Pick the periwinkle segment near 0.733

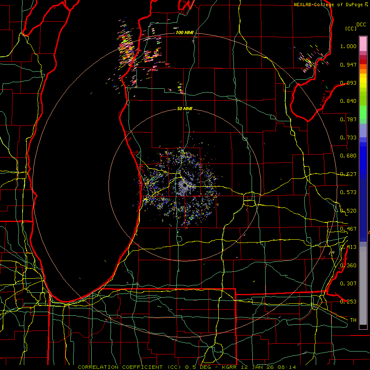[363, 130]
